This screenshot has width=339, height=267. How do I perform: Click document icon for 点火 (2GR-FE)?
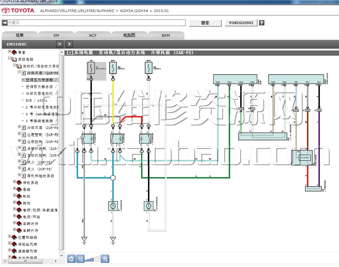pyautogui.click(x=24, y=169)
